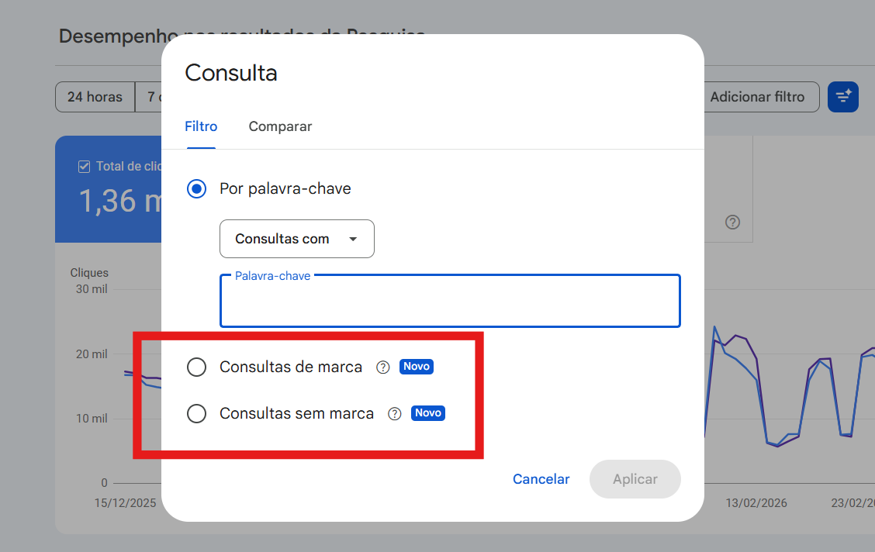Screen dimensions: 875x552
Task: Select the "24 horas" time range
Action: coord(95,97)
